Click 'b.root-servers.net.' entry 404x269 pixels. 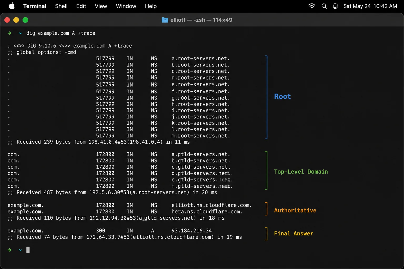[201, 65]
